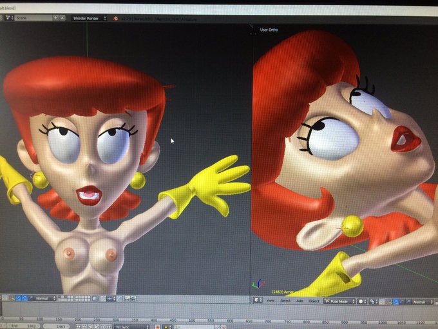
Task: Toggle the 3D manipulator in right viewport
Action: tap(389, 302)
